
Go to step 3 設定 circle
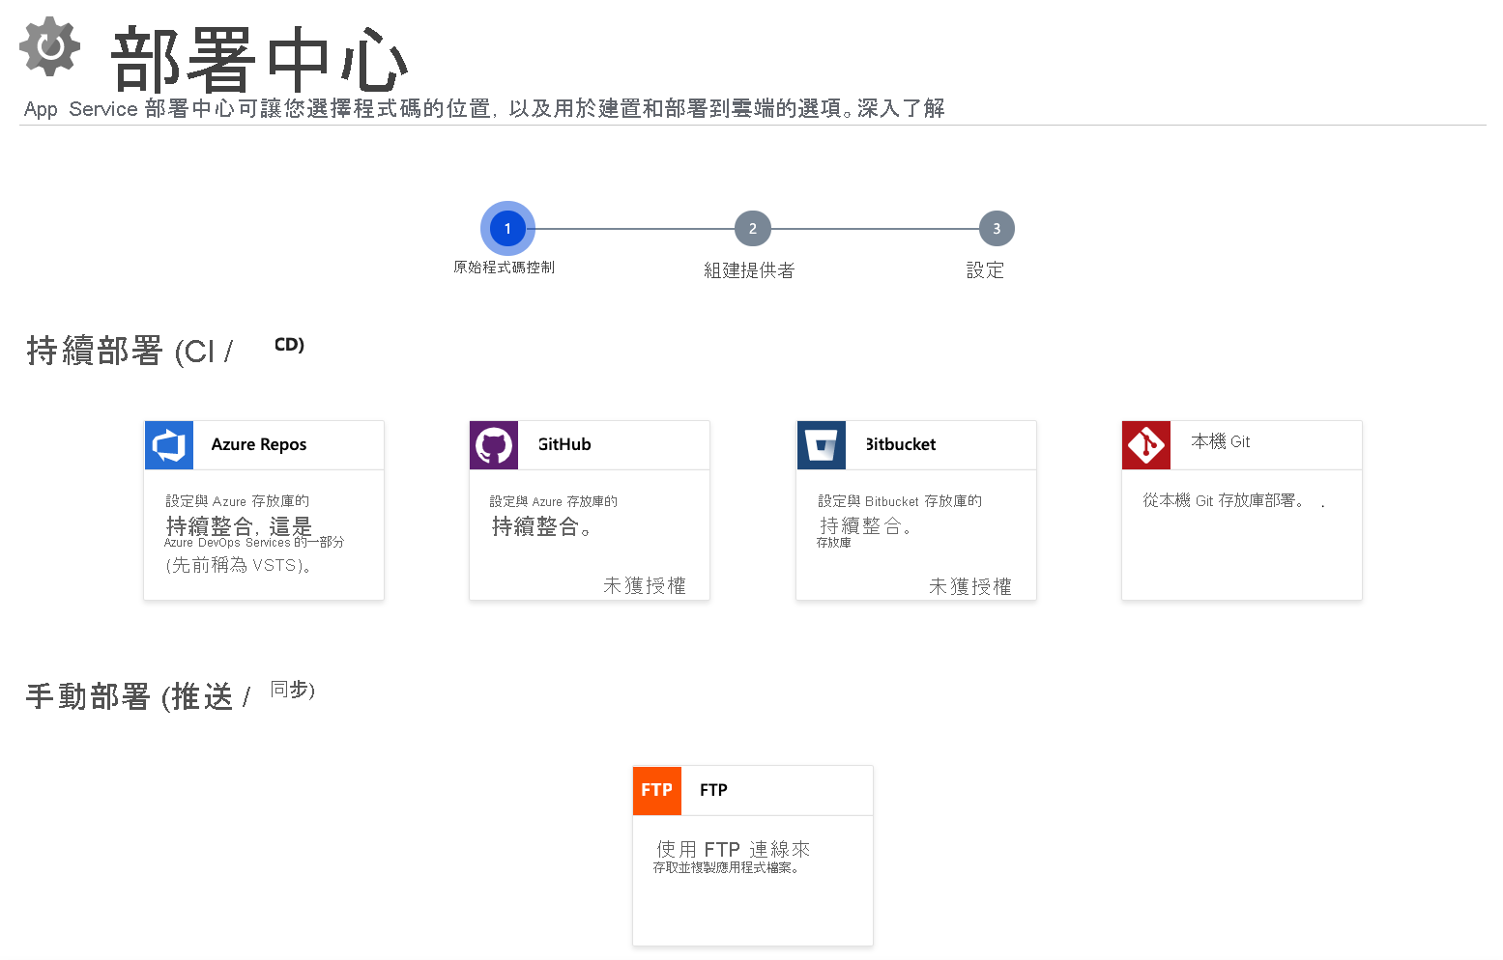click(997, 229)
